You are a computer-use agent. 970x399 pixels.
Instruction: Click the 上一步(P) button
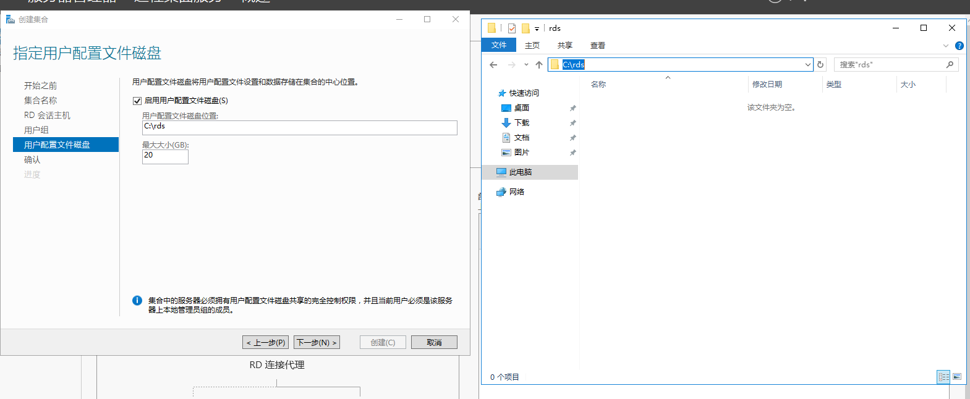click(265, 342)
